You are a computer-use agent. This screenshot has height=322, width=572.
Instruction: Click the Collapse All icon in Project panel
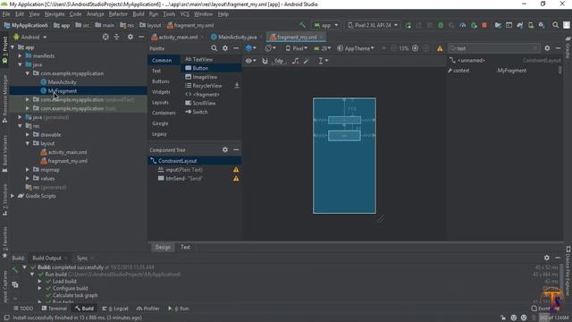[x=116, y=37]
